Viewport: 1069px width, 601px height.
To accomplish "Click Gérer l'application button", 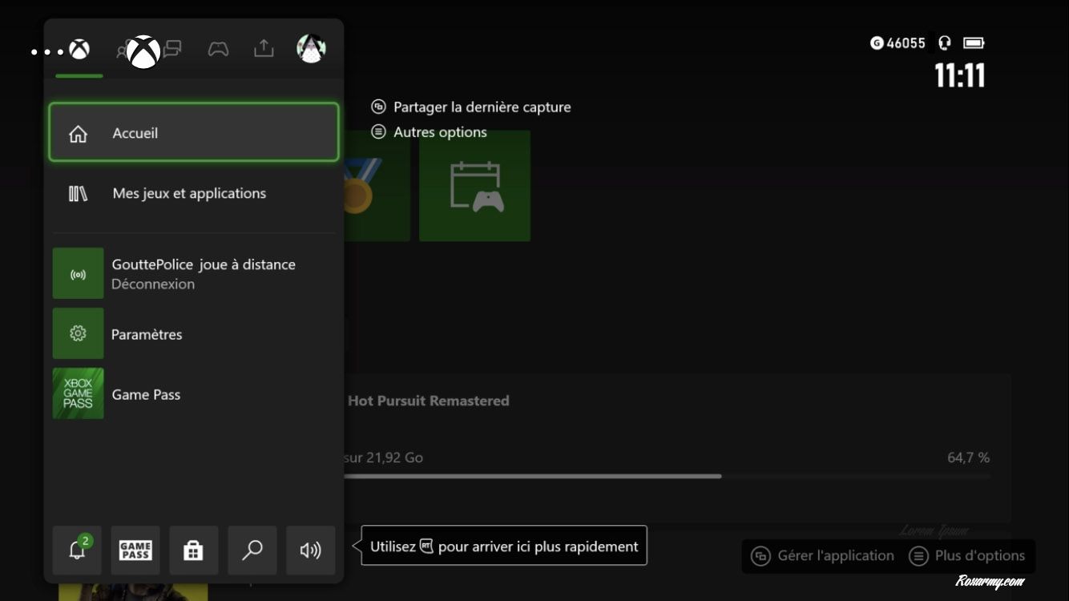I will [x=823, y=555].
